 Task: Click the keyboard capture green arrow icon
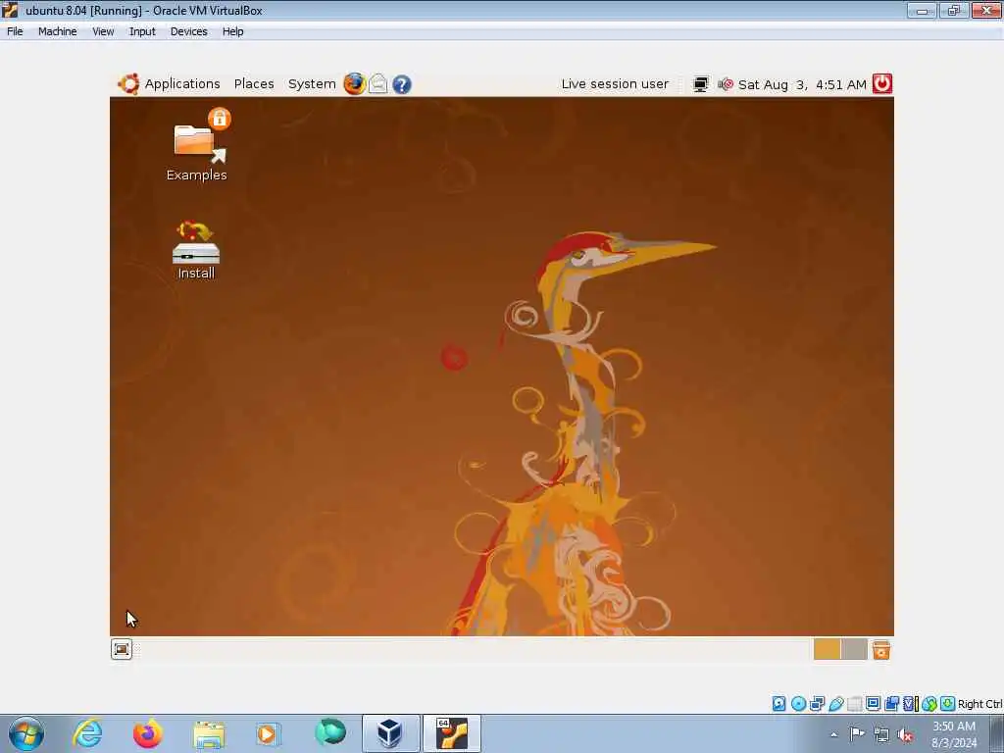[x=948, y=704]
